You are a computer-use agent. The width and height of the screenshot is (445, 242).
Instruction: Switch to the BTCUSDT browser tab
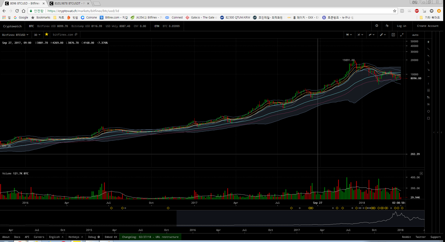coord(70,3)
